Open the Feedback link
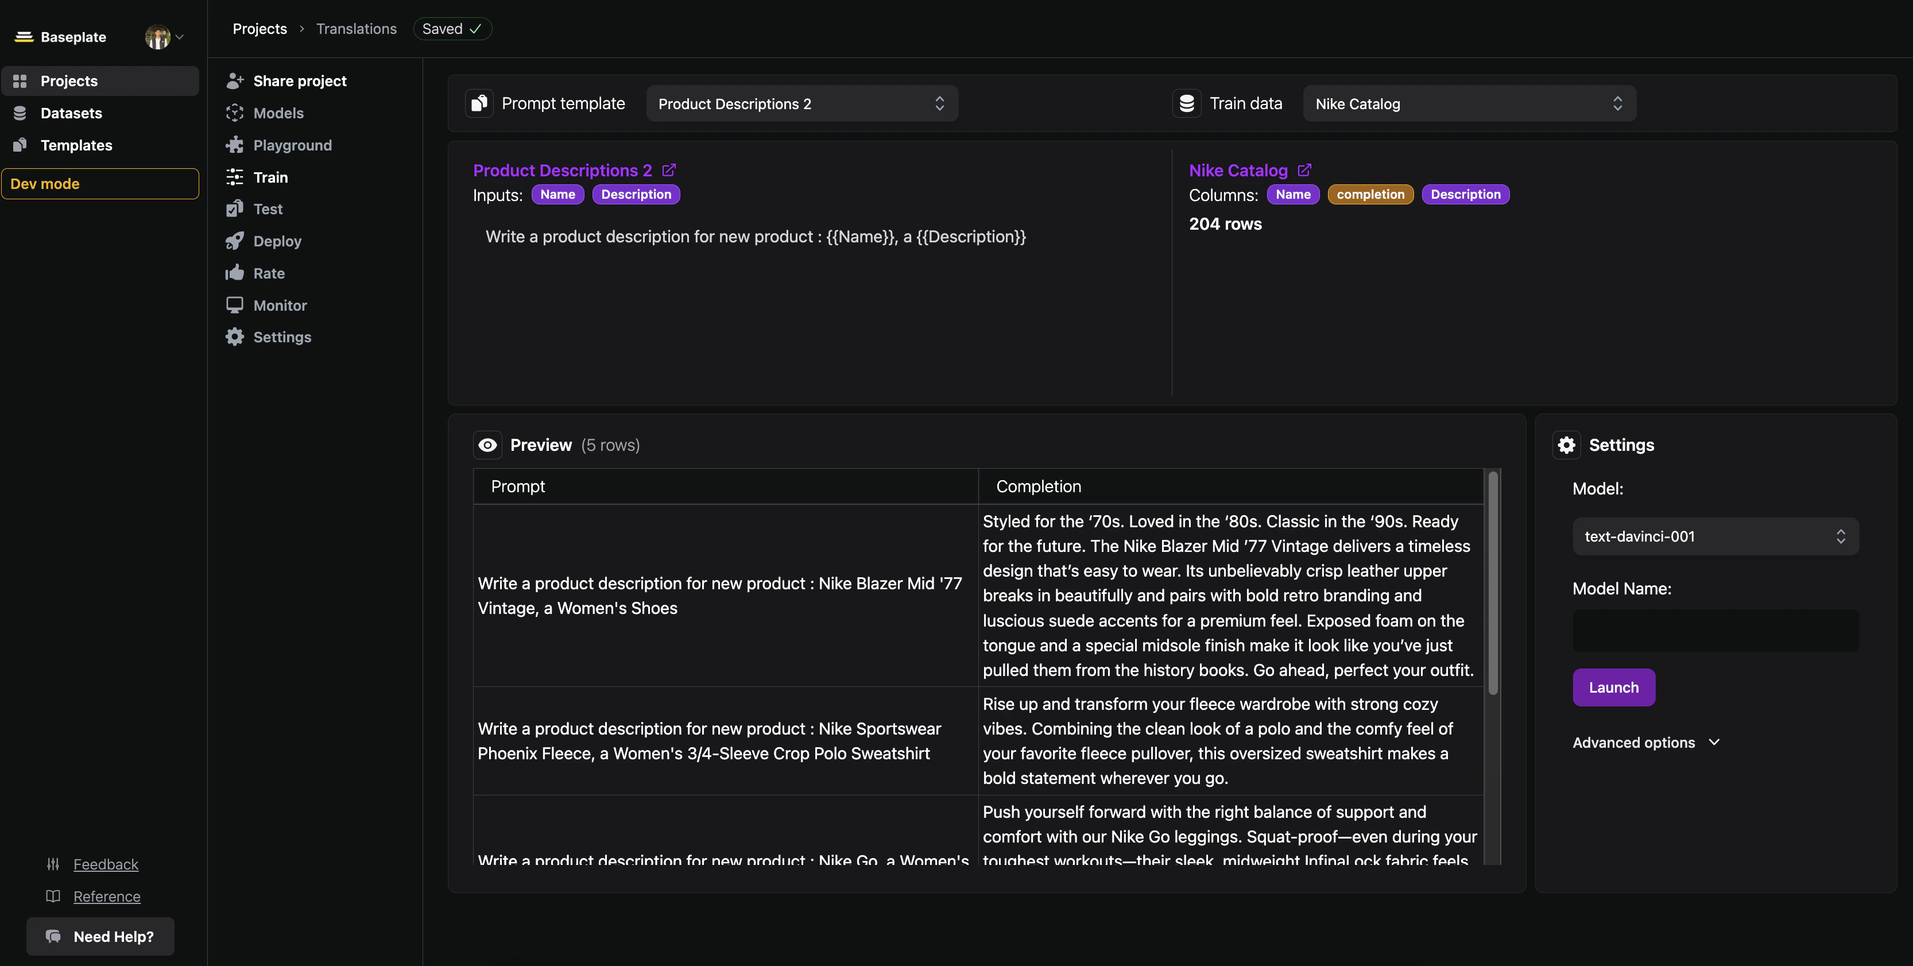Screen dimensions: 1913x966 [x=106, y=864]
